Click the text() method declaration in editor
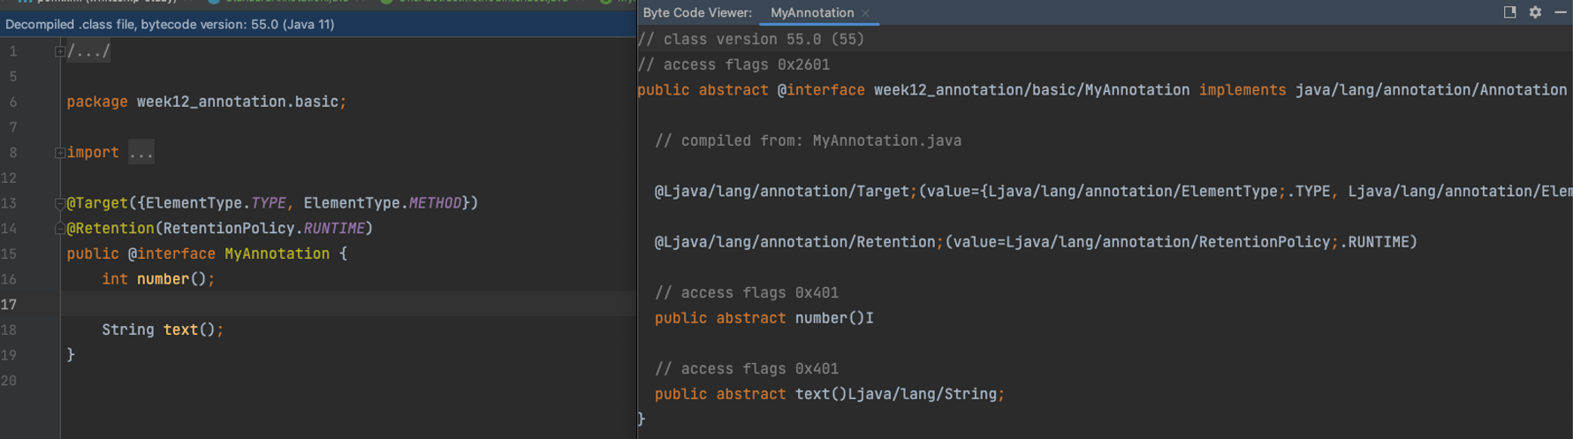This screenshot has width=1573, height=439. point(180,330)
